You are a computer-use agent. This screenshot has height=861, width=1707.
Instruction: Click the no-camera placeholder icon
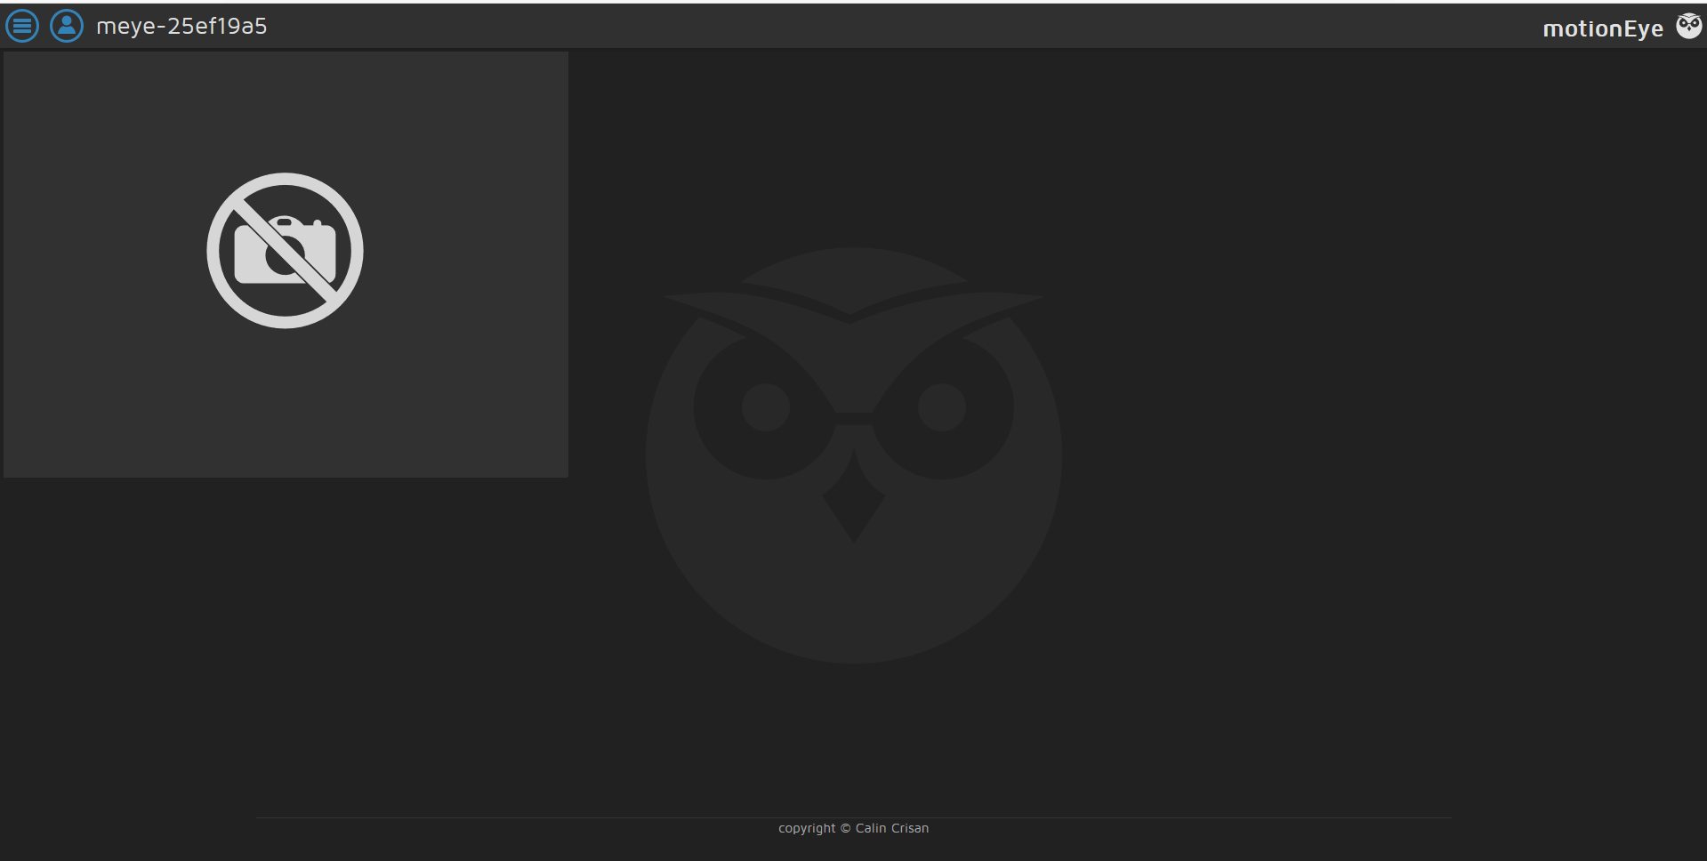click(x=285, y=250)
